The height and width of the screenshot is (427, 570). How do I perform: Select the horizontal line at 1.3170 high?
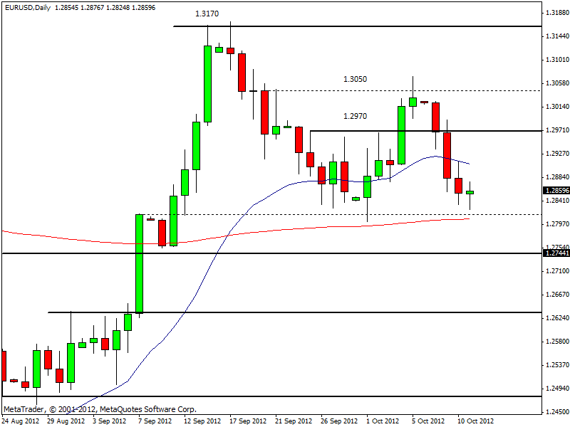(356, 26)
